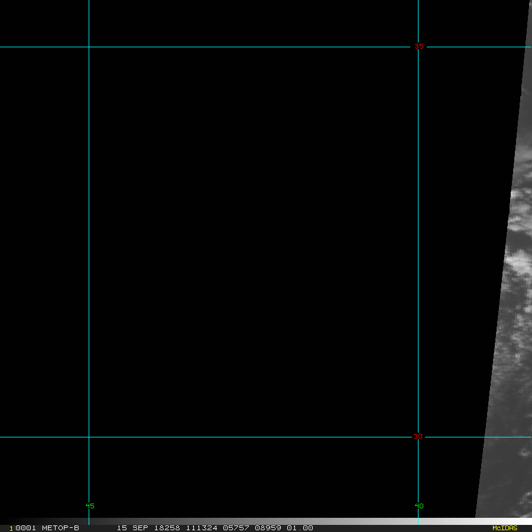
Task: Click the 01.00 resolution value
Action: pos(300,528)
